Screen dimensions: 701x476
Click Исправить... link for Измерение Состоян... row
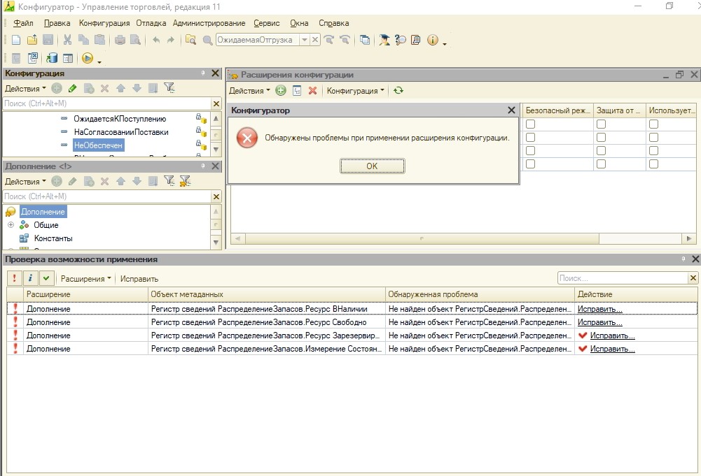click(612, 349)
